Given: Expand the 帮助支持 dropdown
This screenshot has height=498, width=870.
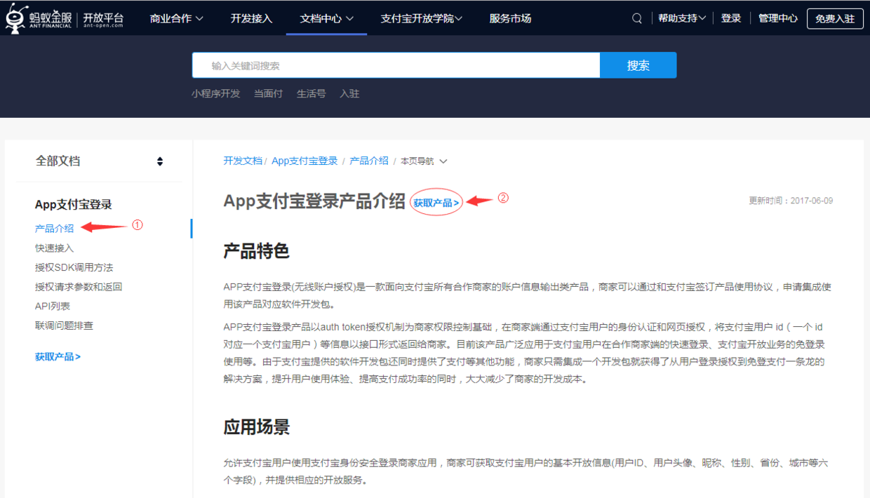Looking at the screenshot, I should pos(682,19).
